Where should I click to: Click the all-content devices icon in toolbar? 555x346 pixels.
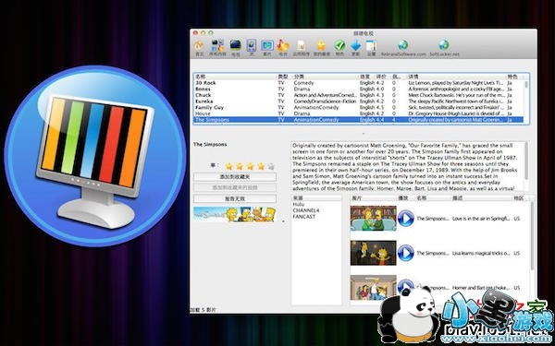pyautogui.click(x=217, y=45)
